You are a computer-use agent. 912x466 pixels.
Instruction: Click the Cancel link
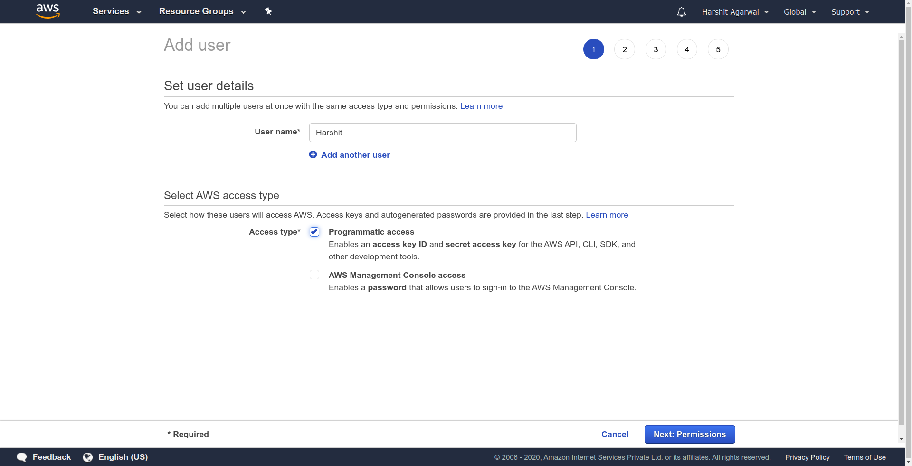coord(615,434)
